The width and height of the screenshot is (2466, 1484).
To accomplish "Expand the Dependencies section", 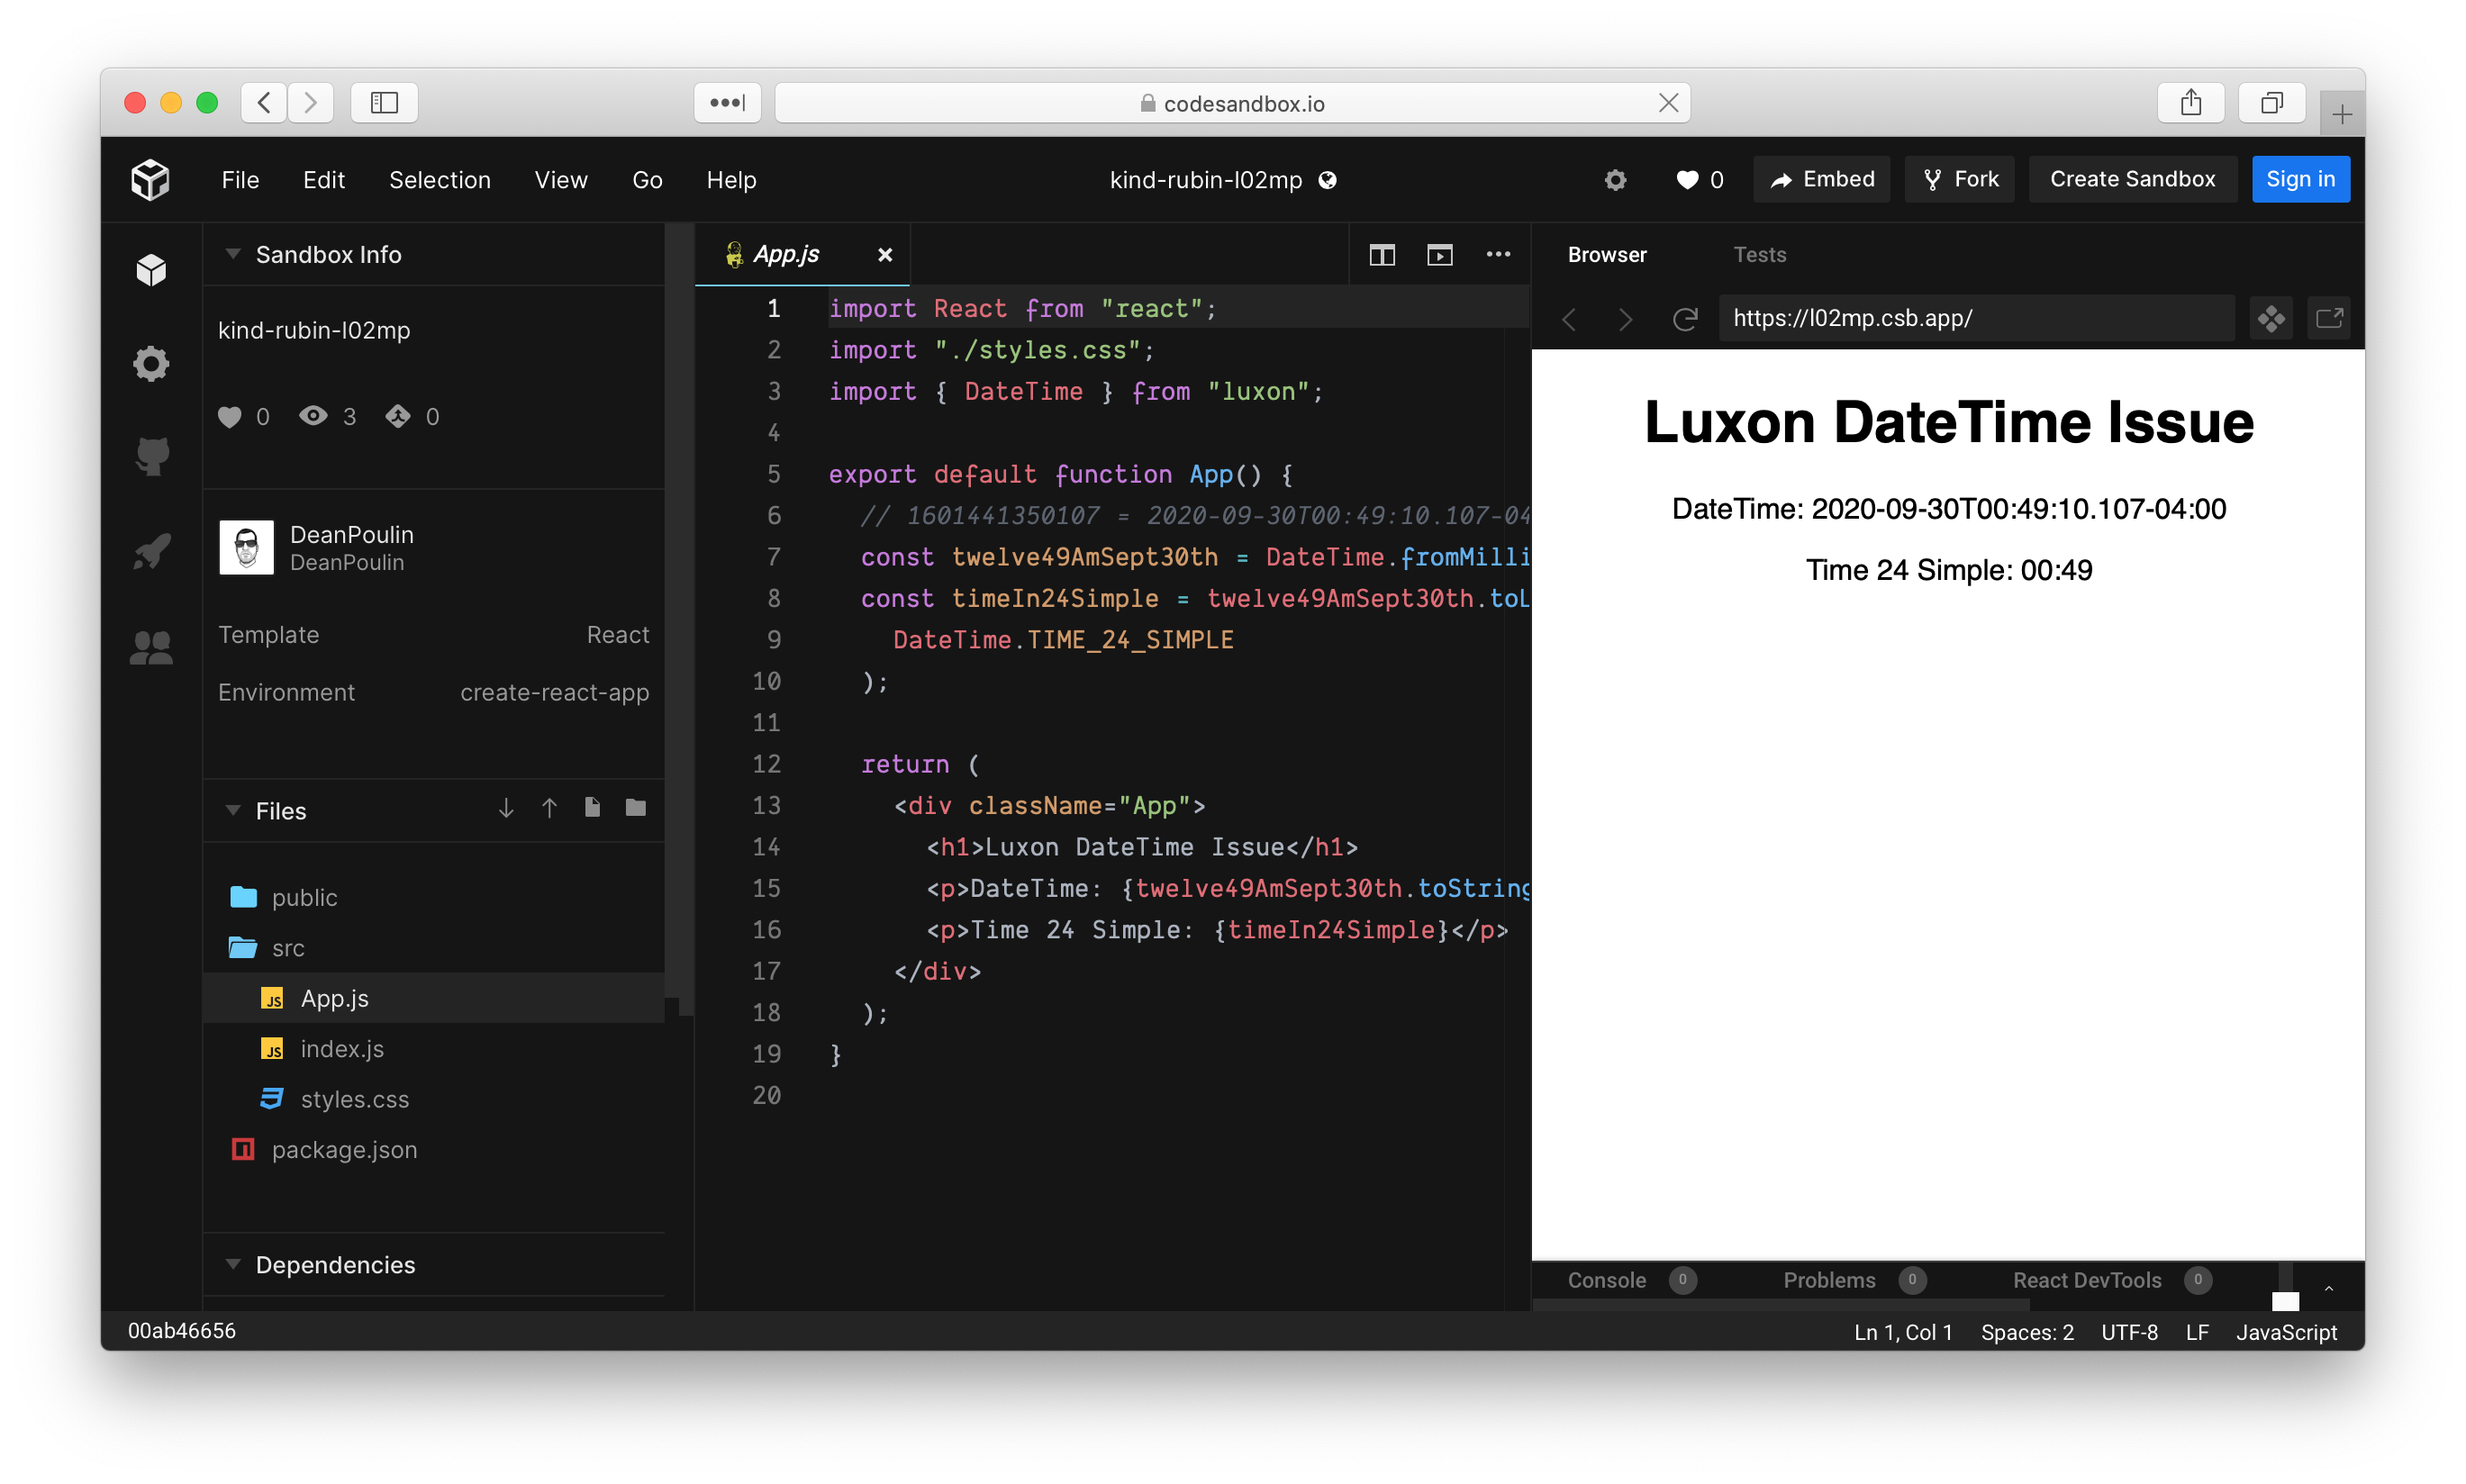I will click(233, 1264).
